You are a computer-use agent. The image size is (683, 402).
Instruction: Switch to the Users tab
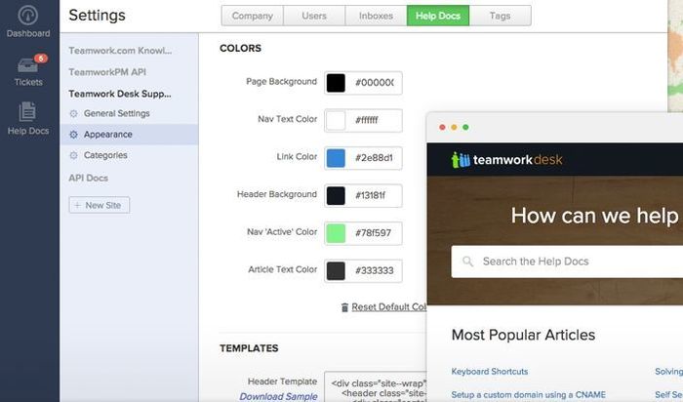pyautogui.click(x=314, y=16)
